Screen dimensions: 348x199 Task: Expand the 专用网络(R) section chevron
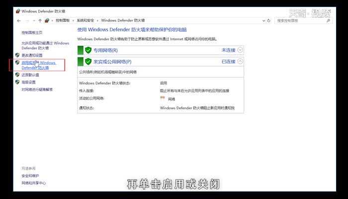[x=240, y=50]
